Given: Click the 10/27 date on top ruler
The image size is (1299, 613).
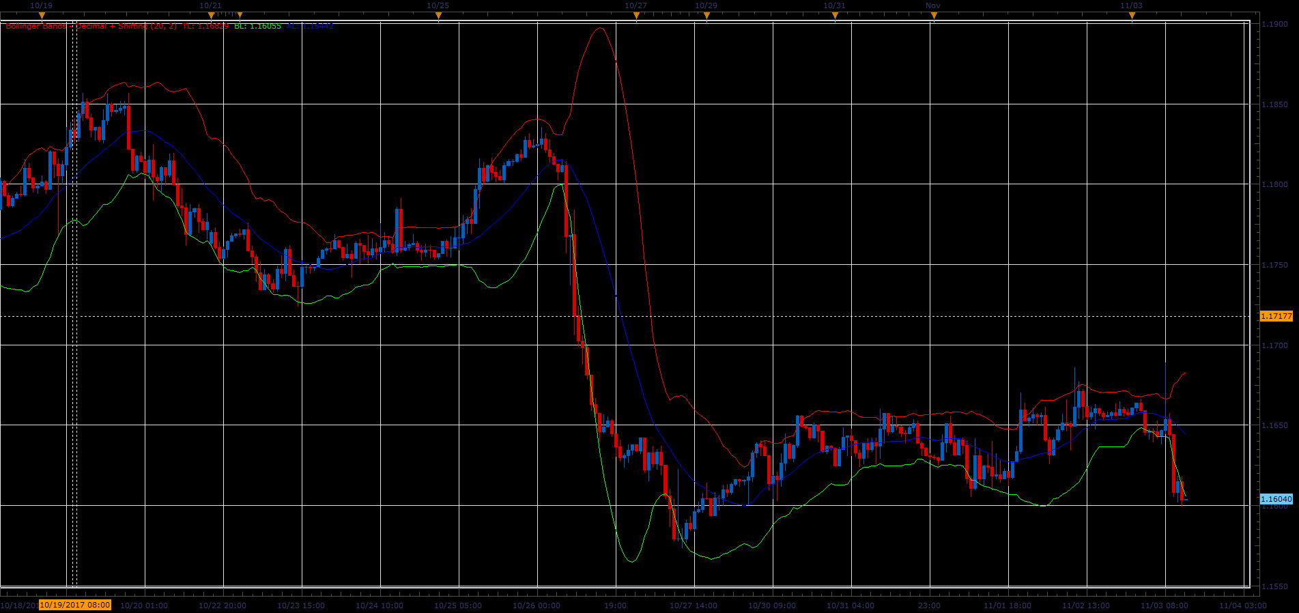Looking at the screenshot, I should point(636,5).
